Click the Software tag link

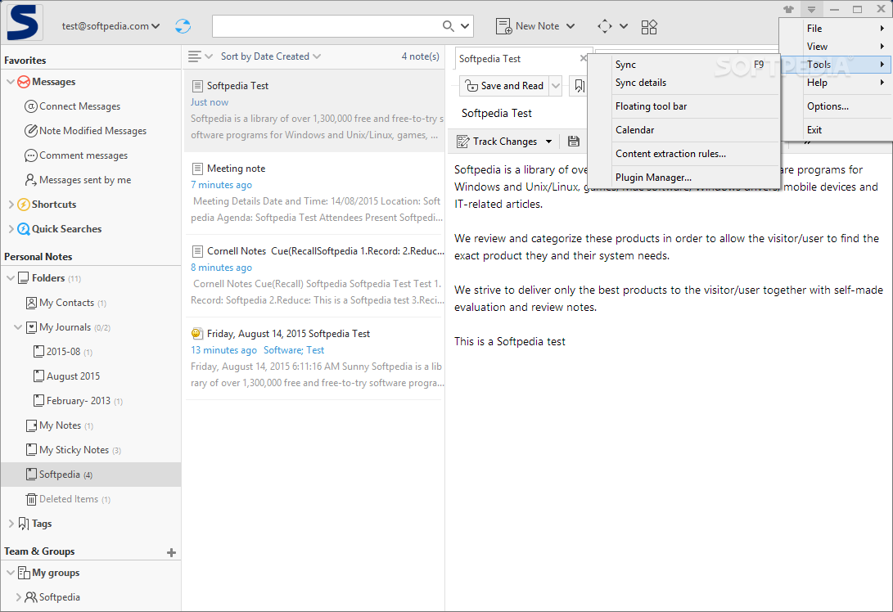tap(282, 351)
